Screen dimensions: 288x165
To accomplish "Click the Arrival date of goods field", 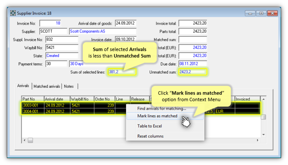I will pyautogui.click(x=125, y=23).
